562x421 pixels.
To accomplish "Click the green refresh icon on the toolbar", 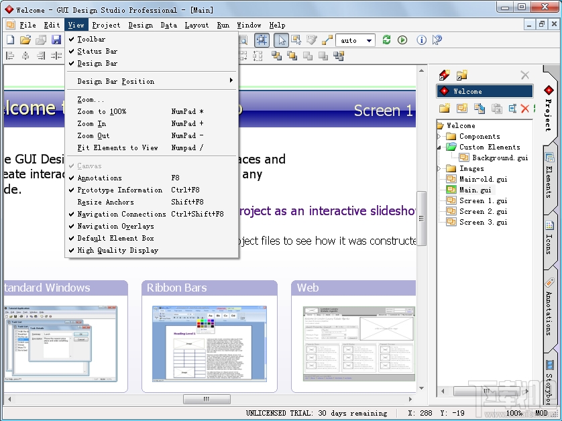I will point(386,40).
